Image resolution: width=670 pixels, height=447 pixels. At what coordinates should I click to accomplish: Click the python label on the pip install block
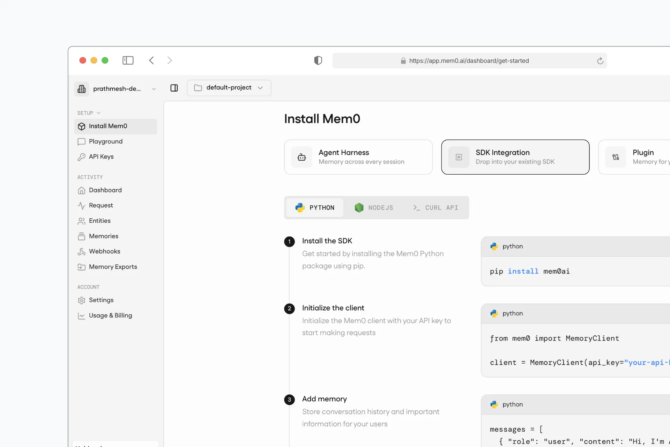[513, 247]
